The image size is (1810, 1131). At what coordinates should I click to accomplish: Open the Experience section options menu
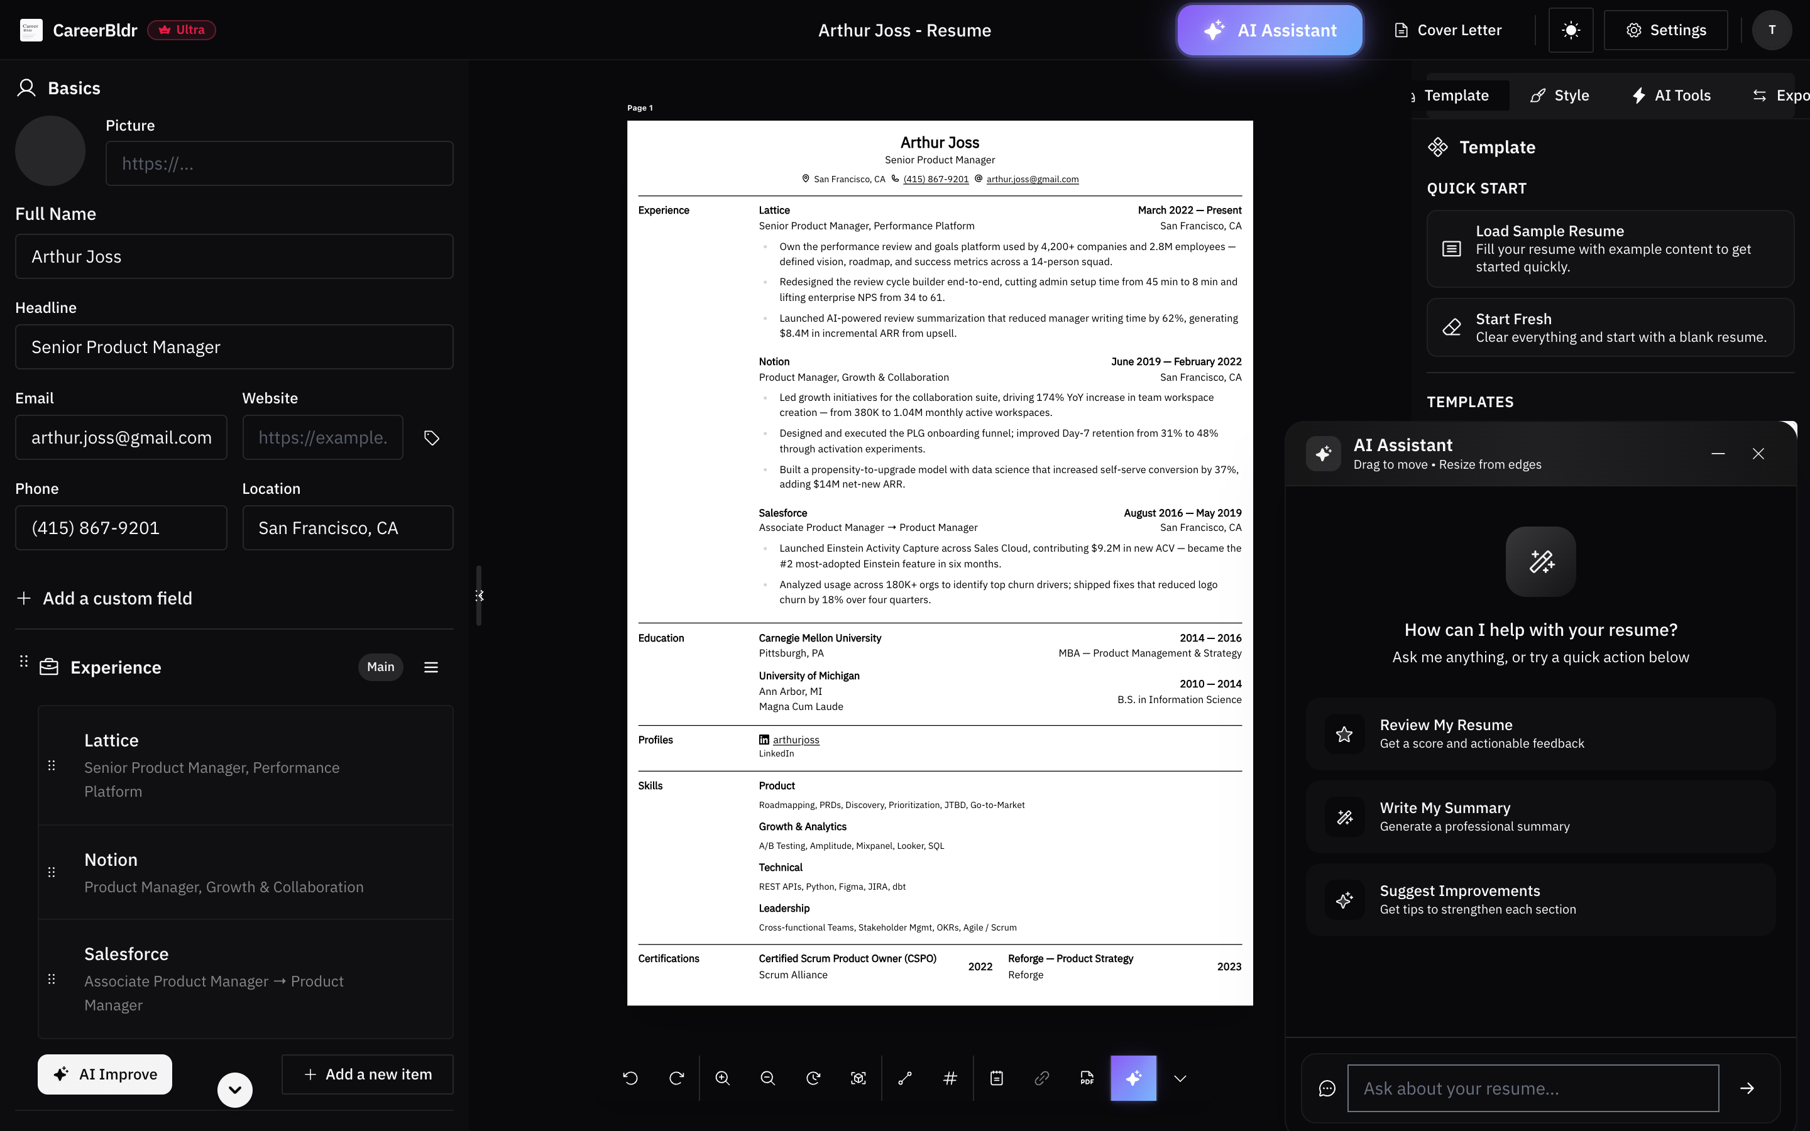431,667
